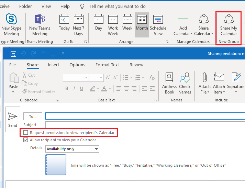Select the Share ribbon tab
245x188 pixels.
point(33,65)
